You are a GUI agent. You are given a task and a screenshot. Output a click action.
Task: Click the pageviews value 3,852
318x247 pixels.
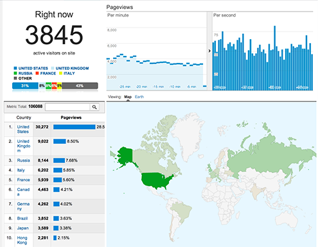pos(43,218)
